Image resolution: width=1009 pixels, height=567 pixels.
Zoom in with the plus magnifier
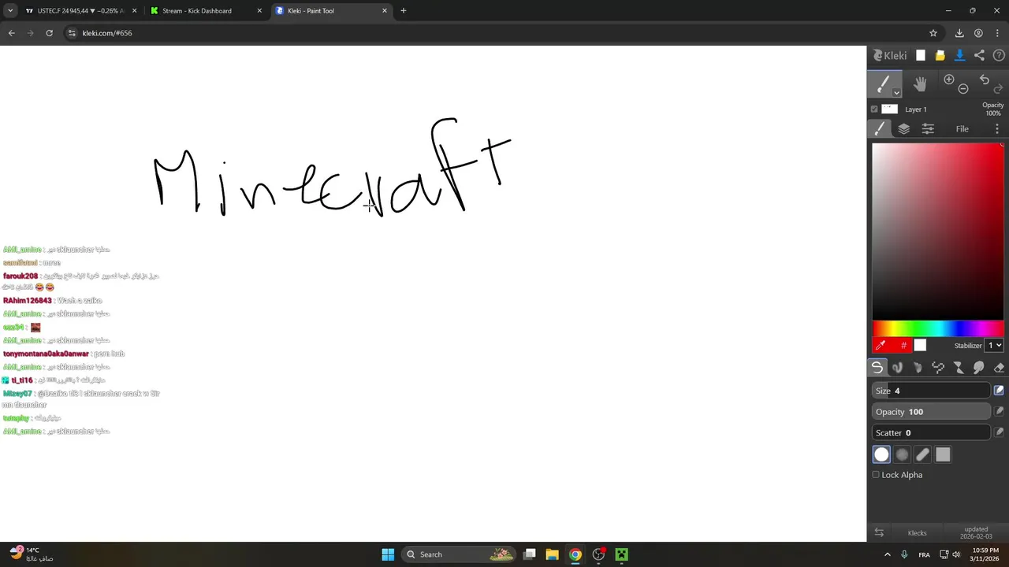[949, 80]
